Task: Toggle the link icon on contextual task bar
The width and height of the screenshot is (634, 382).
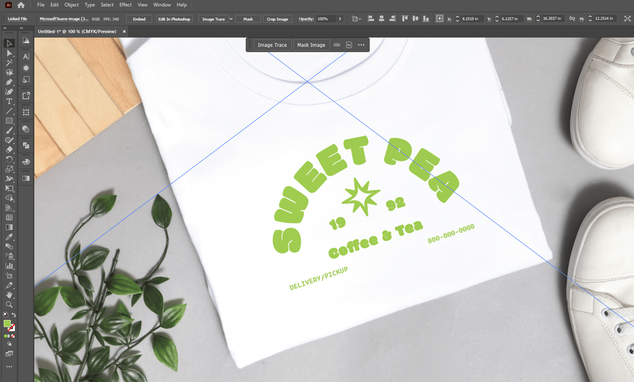Action: [337, 45]
